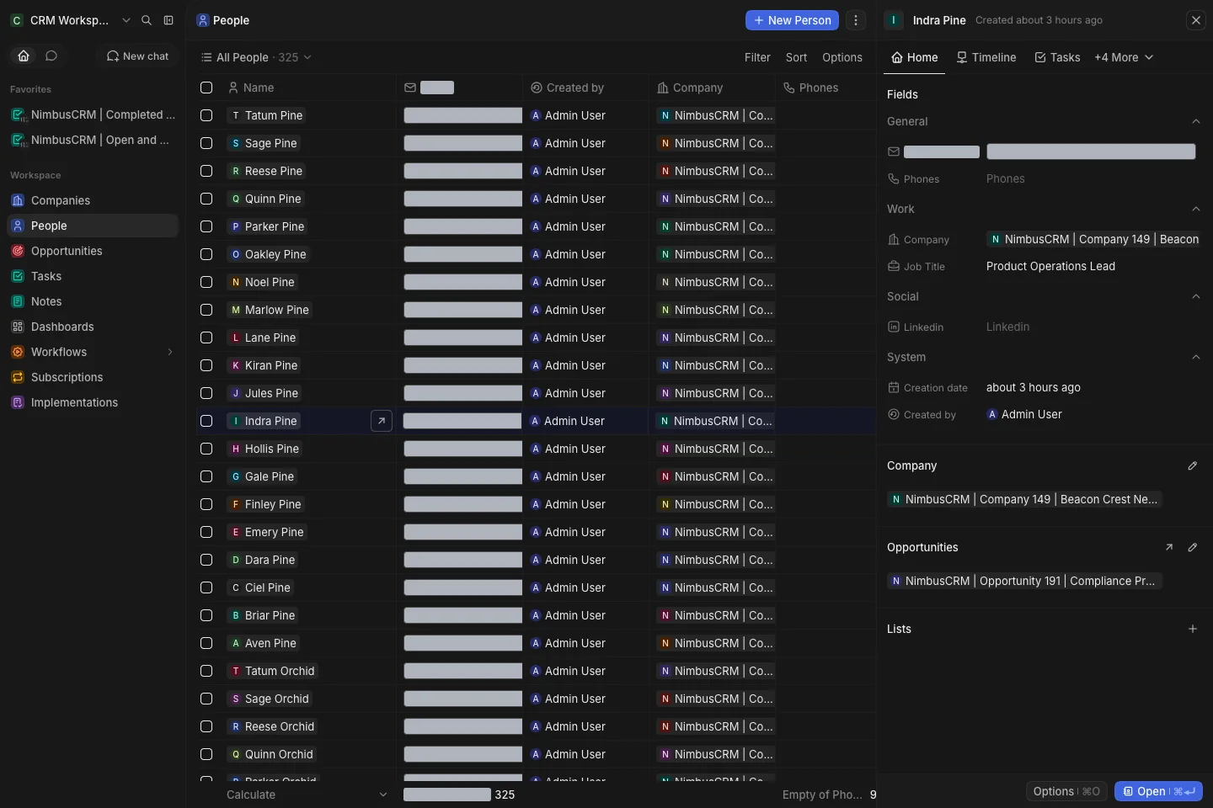Open NimbusCRM Company 149 chip in Company section
The height and width of the screenshot is (808, 1213).
tap(1025, 499)
